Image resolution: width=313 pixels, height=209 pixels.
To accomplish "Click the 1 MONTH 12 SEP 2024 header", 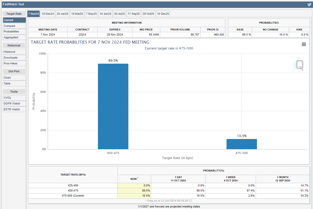I will [x=283, y=179].
